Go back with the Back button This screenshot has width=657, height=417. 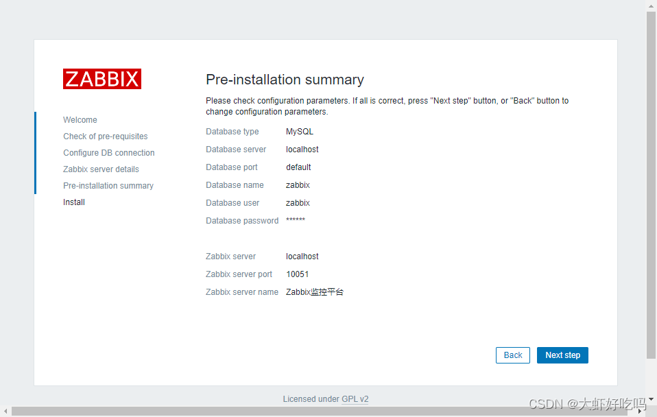[513, 355]
